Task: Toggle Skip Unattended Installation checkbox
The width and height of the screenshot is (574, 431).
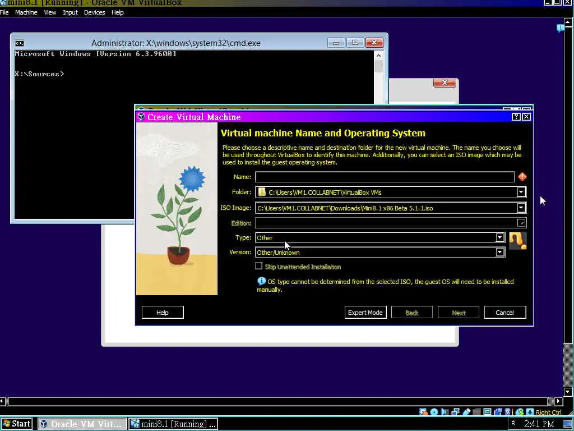Action: [x=259, y=266]
